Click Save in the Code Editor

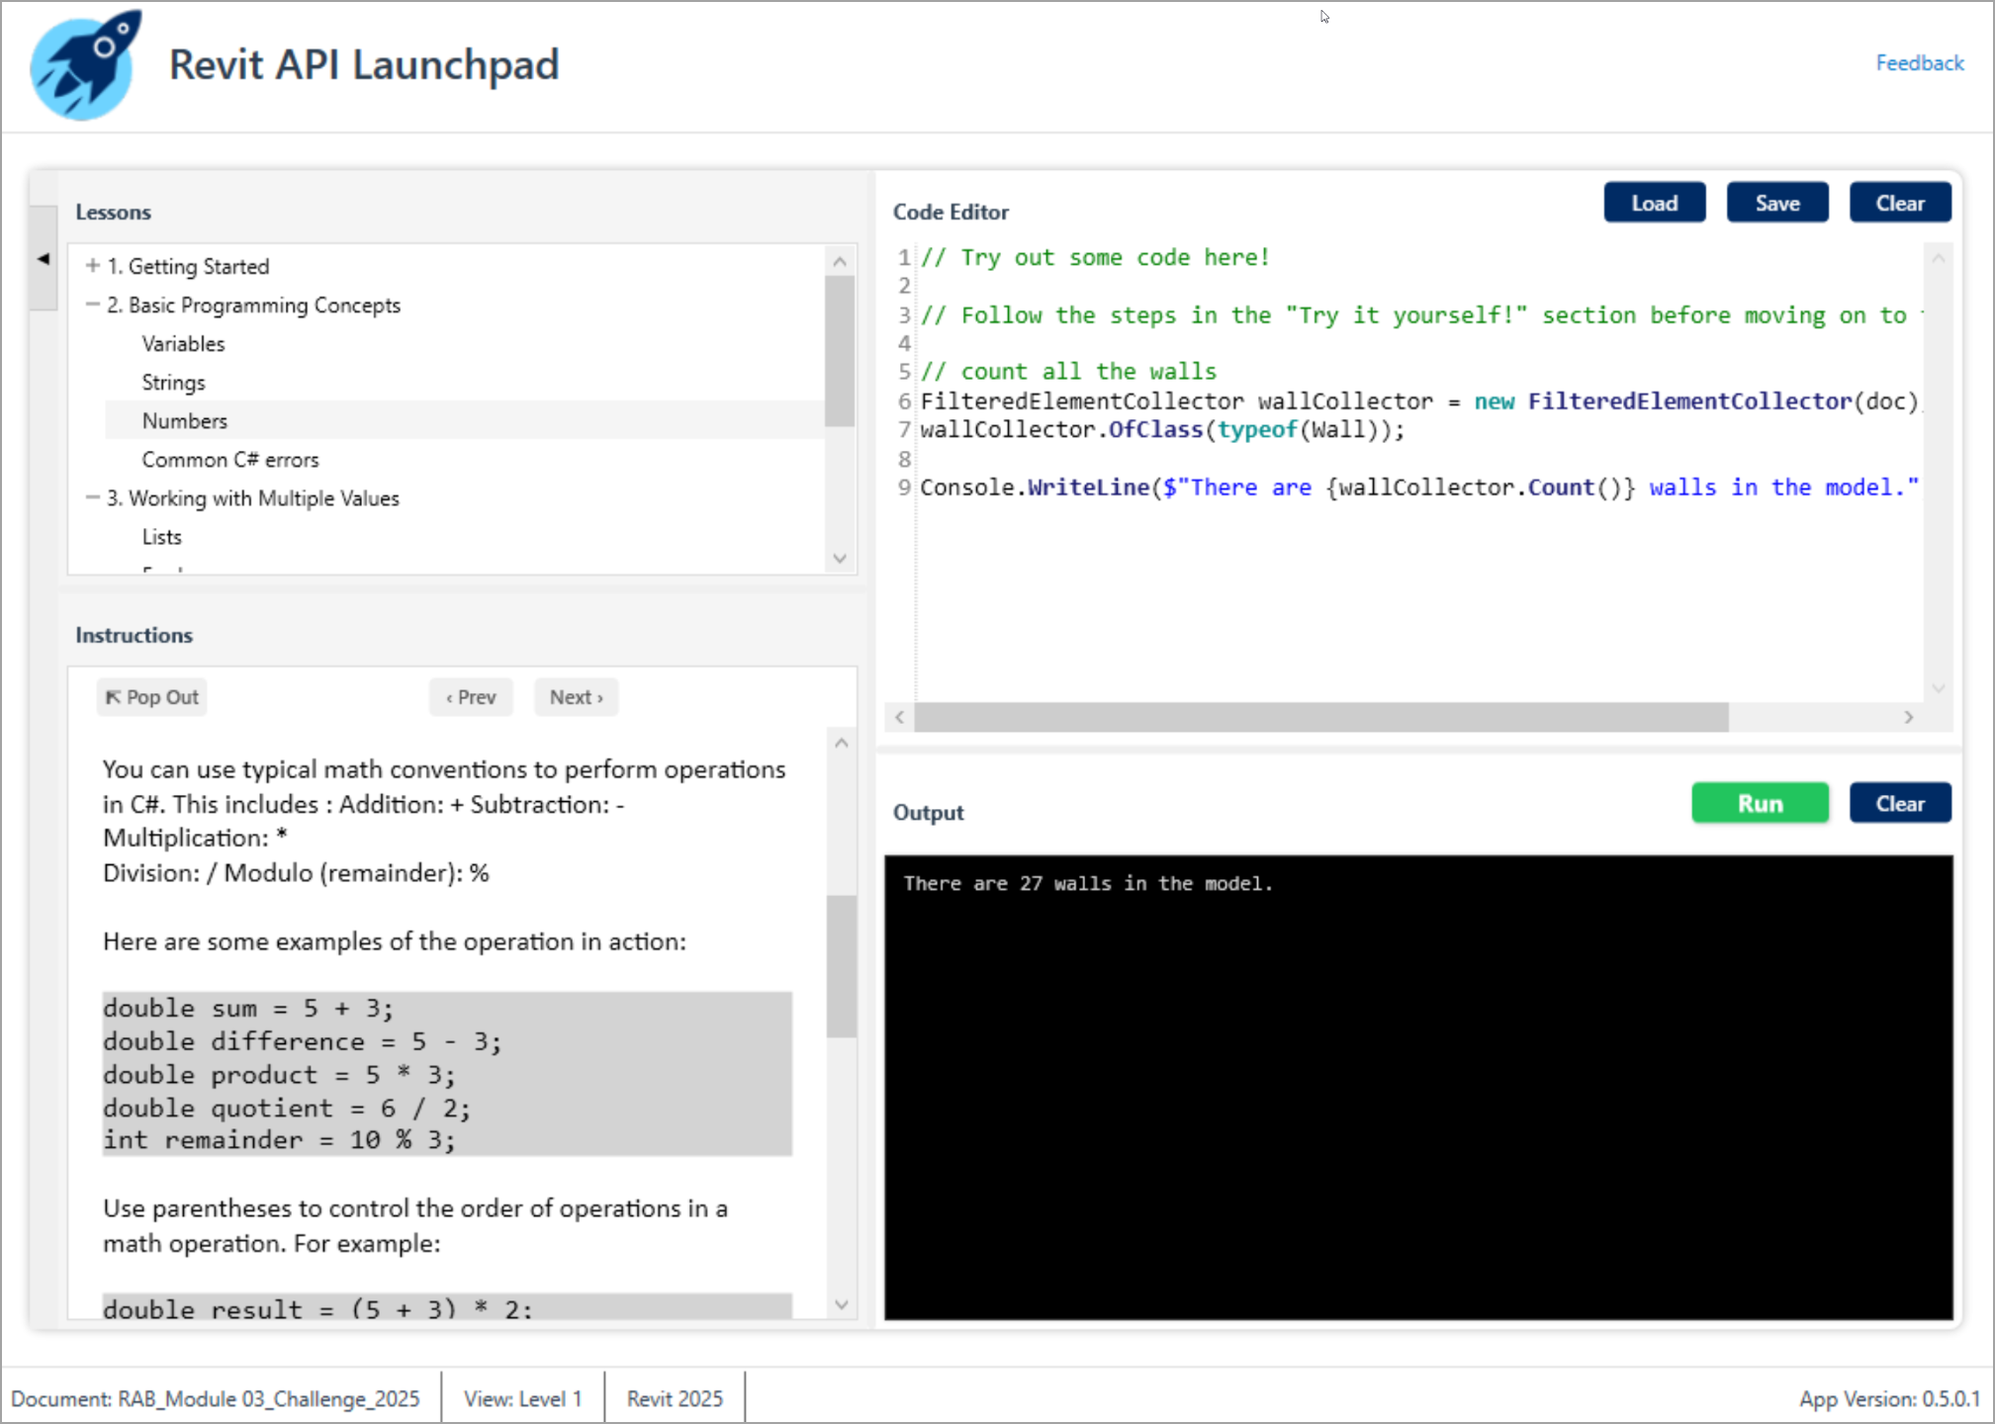point(1776,203)
